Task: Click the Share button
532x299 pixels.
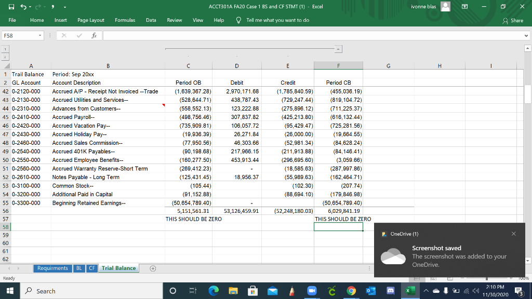Action: [513, 21]
